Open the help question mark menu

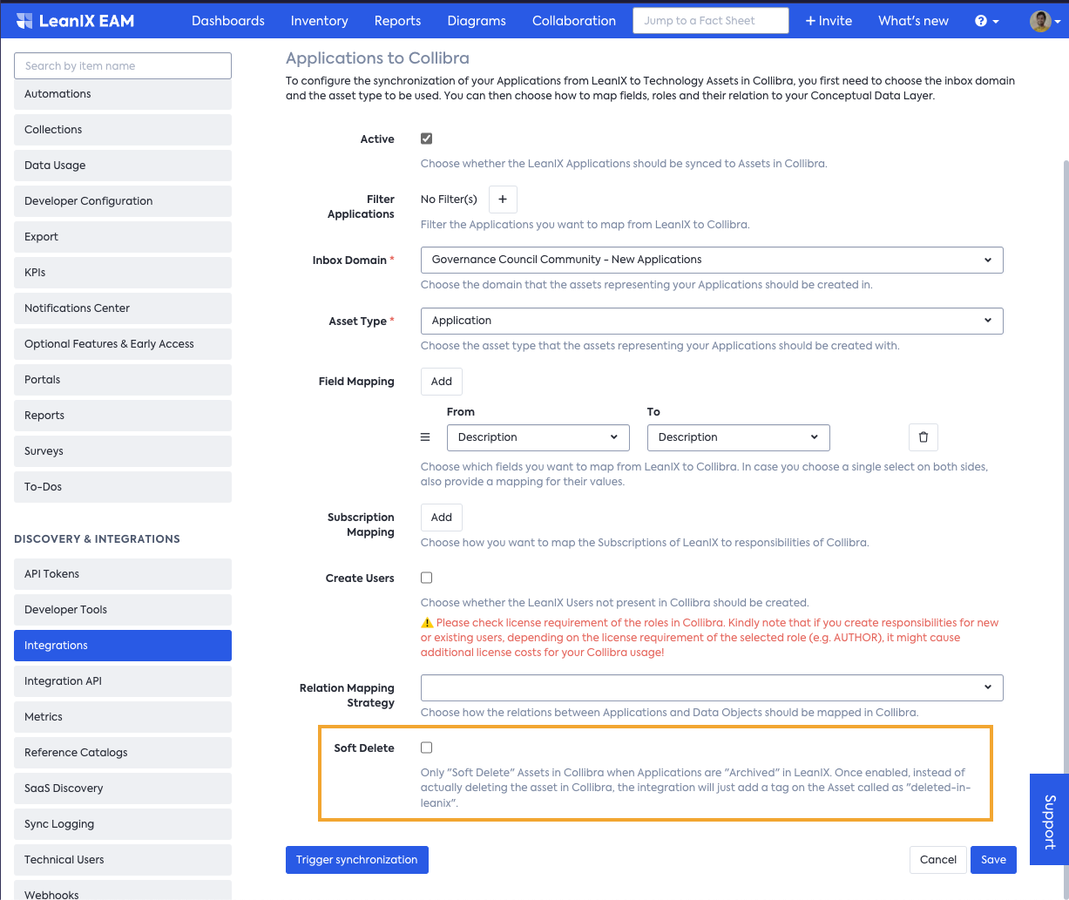(x=986, y=21)
